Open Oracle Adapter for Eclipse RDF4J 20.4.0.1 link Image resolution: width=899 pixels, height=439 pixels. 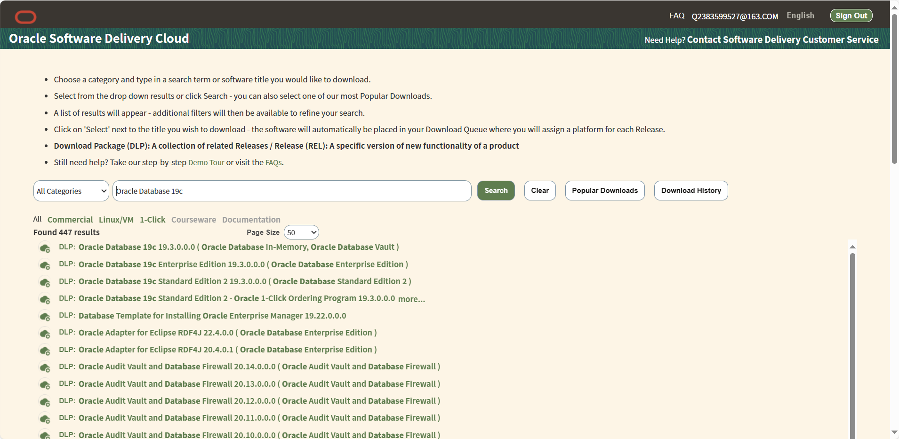click(x=228, y=350)
